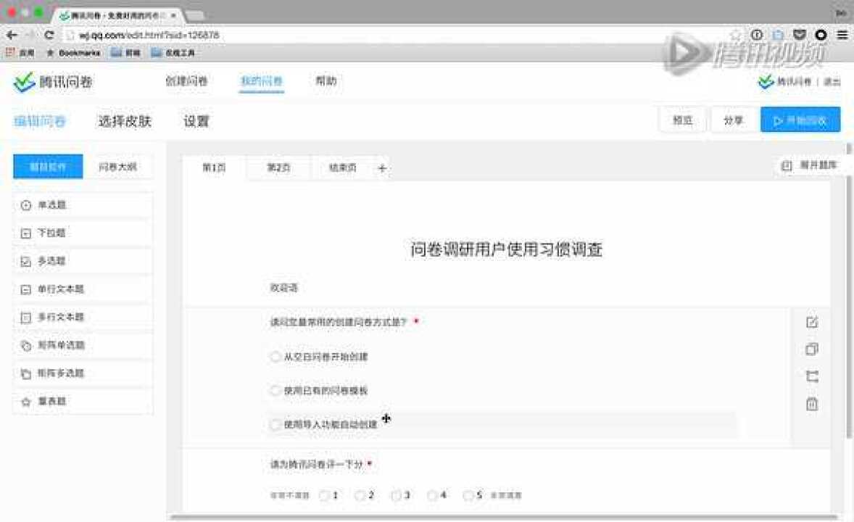Click the 预览 preview button
Screen dimensions: 854x522
click(682, 120)
